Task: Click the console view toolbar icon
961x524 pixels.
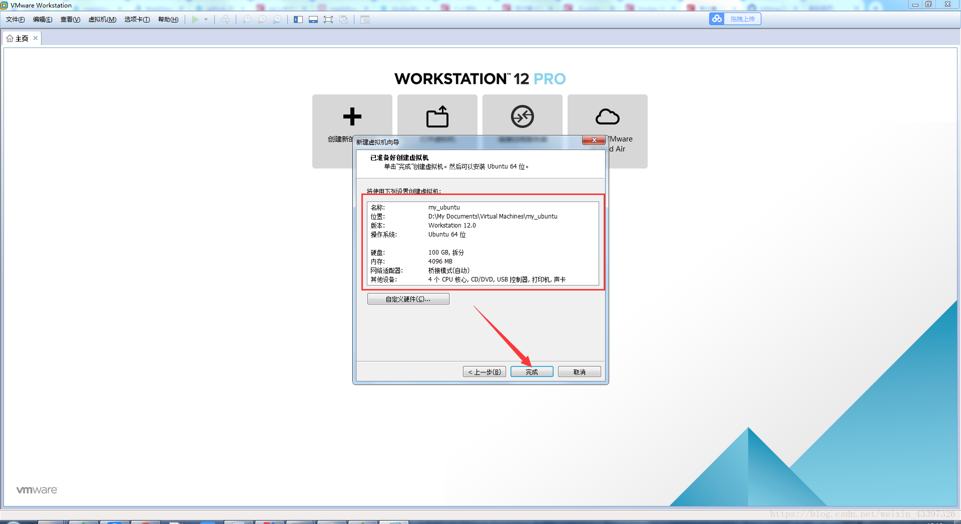Action: coord(365,19)
